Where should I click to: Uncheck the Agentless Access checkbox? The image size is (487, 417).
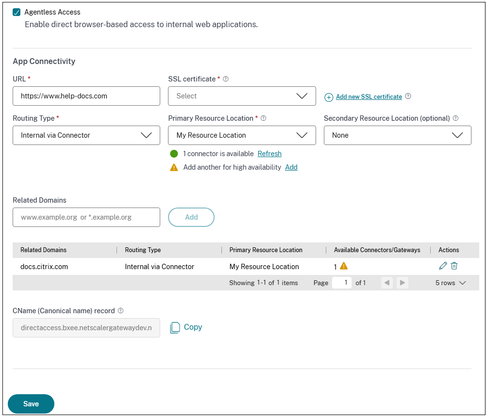(x=16, y=12)
